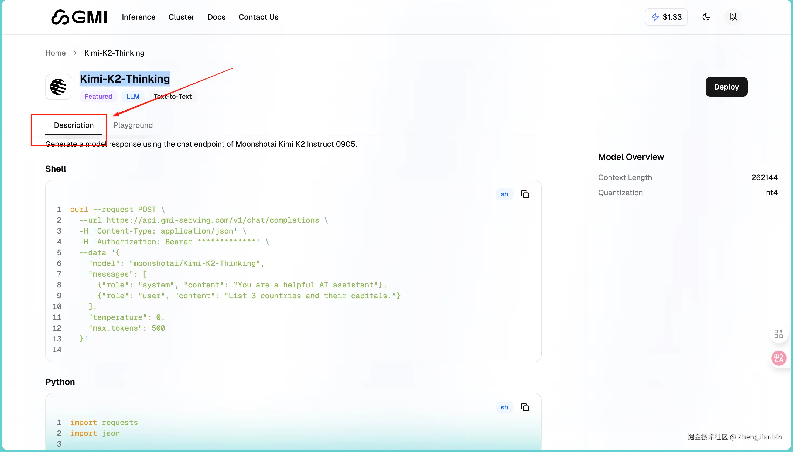Switch to the Playground tab
Screen dimensions: 793x452
click(x=133, y=125)
